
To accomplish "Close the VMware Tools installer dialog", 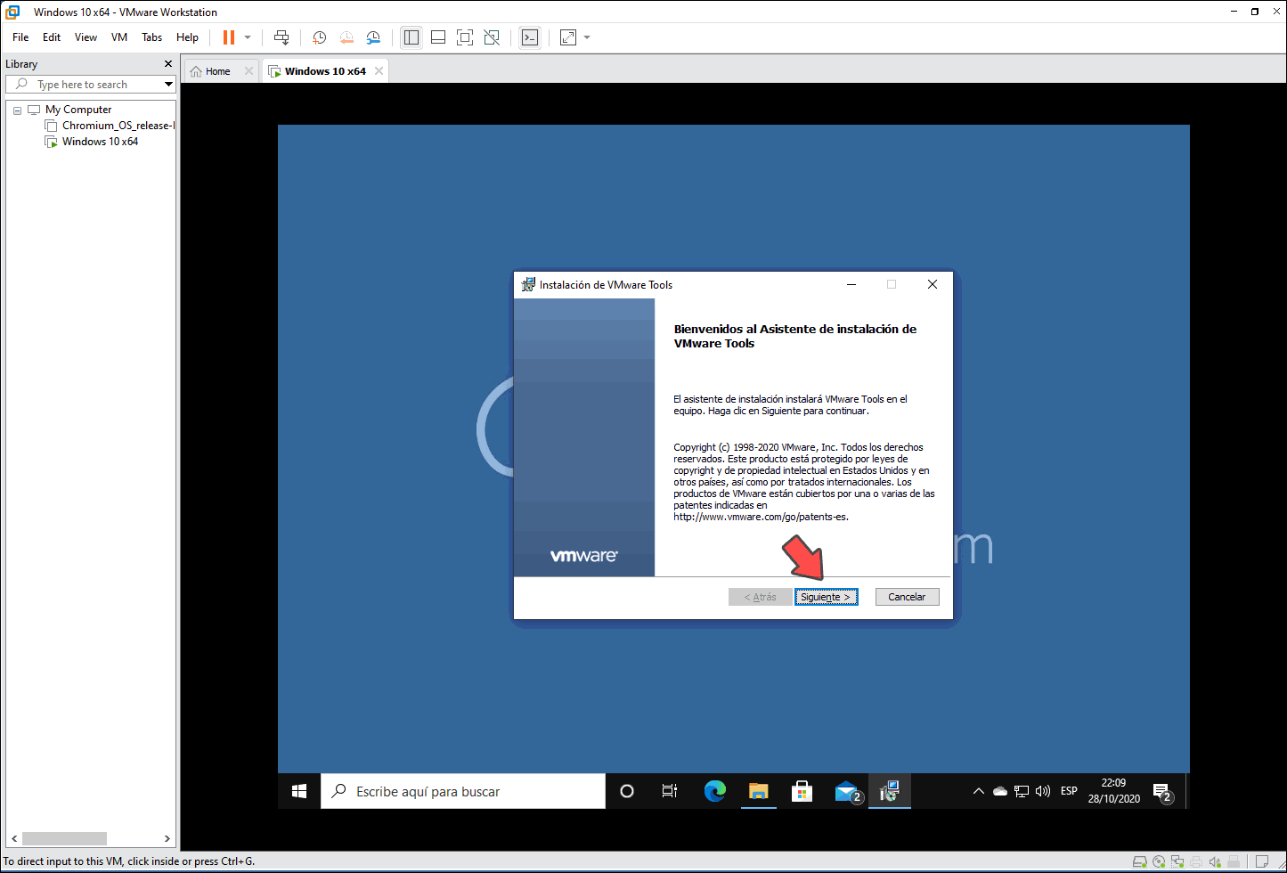I will tap(933, 284).
